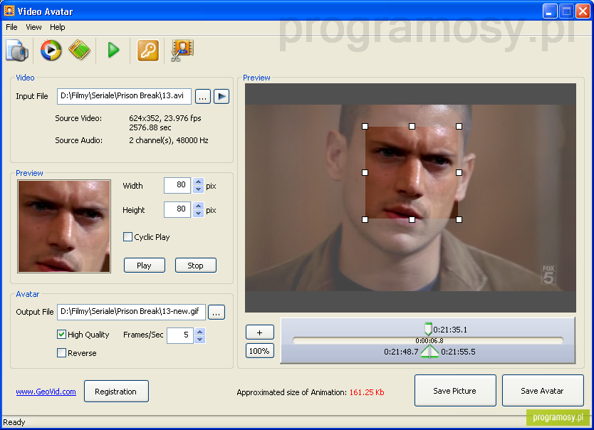This screenshot has height=430, width=594.
Task: Browse for output file with ellipsis button
Action: tap(217, 313)
